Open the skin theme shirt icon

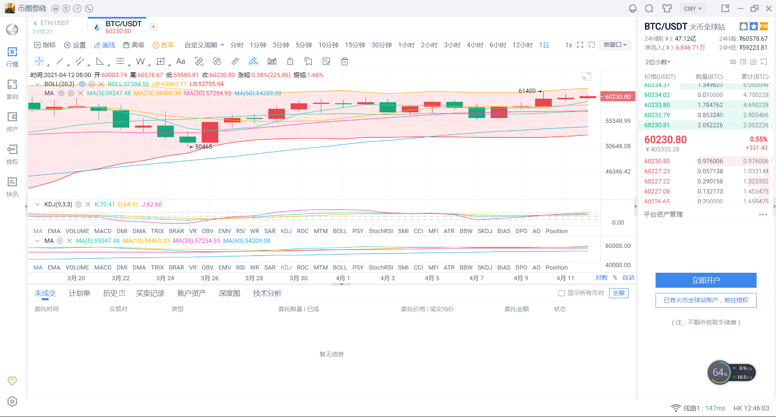click(x=667, y=8)
